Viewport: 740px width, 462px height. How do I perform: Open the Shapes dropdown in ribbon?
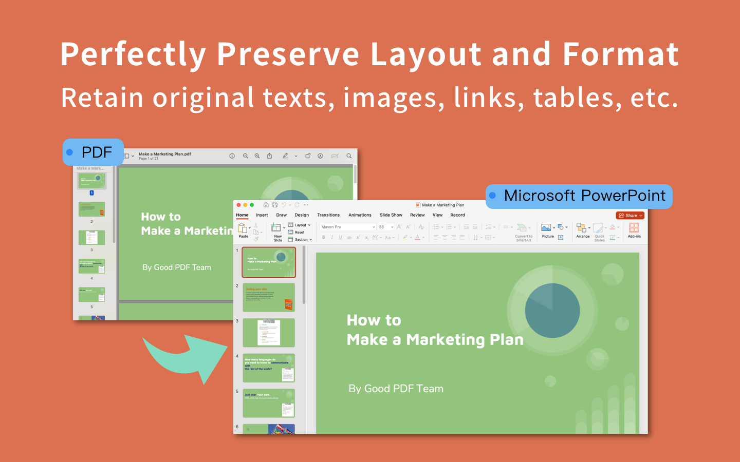pyautogui.click(x=566, y=227)
